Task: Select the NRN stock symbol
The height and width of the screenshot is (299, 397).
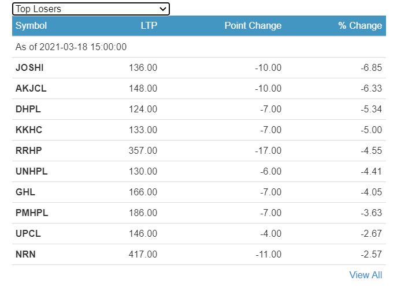Action: pos(25,254)
